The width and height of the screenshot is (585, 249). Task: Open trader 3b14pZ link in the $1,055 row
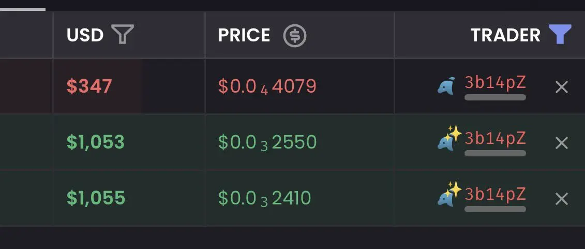click(495, 195)
